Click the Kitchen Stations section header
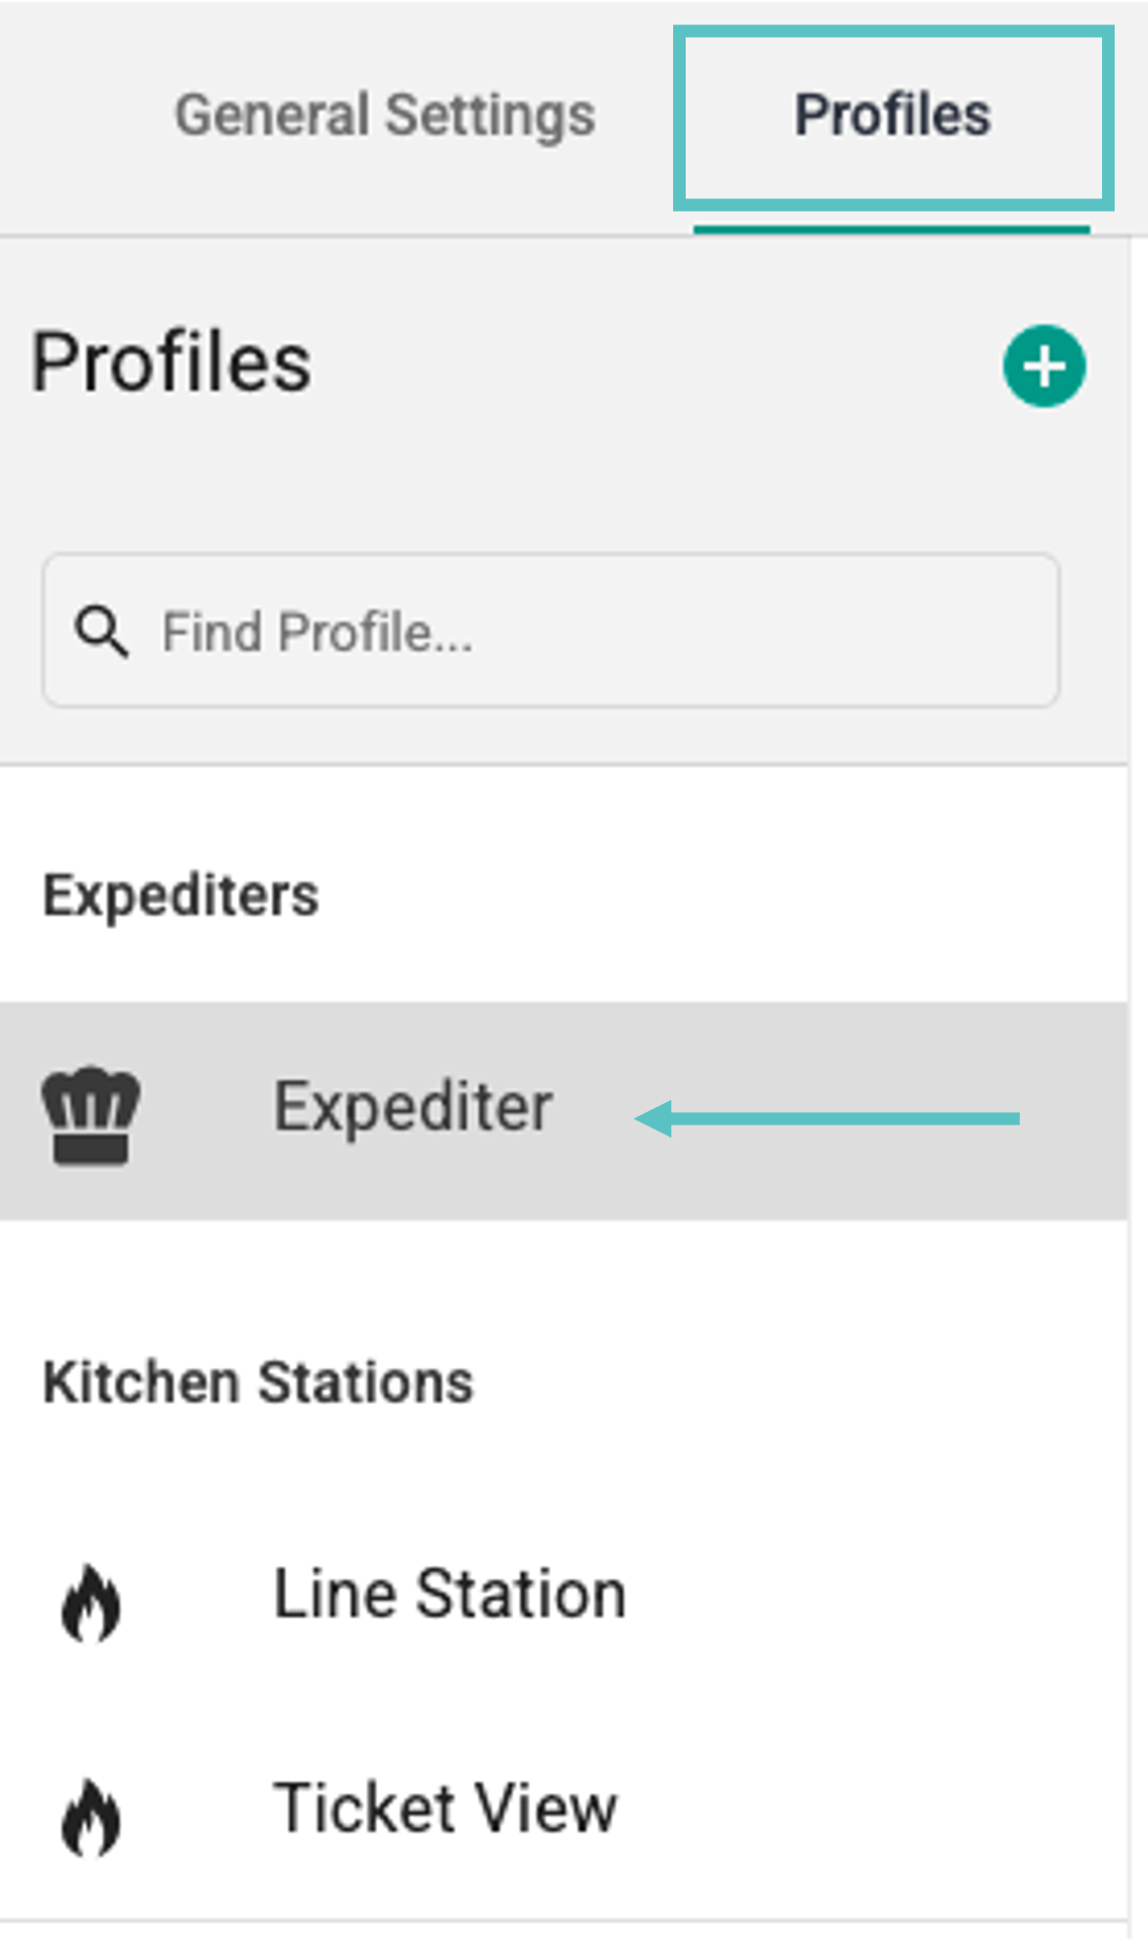 258,1382
